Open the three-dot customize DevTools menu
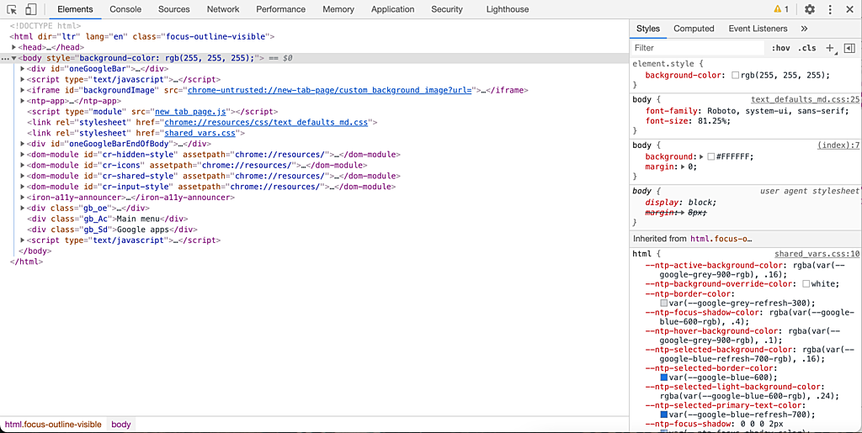Image resolution: width=862 pixels, height=433 pixels. click(x=830, y=9)
